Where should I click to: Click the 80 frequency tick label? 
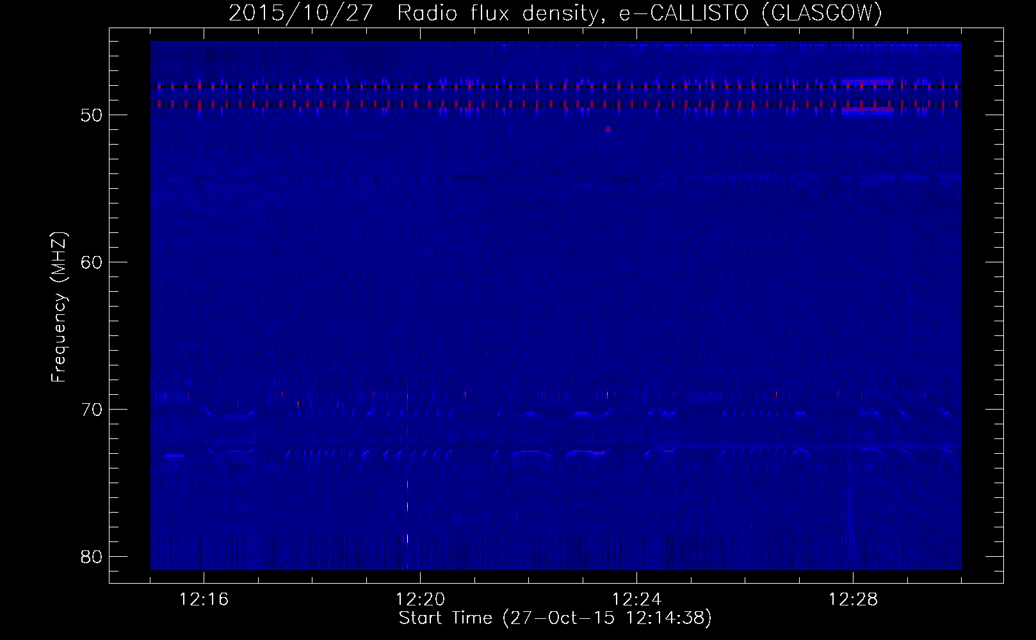tap(92, 556)
